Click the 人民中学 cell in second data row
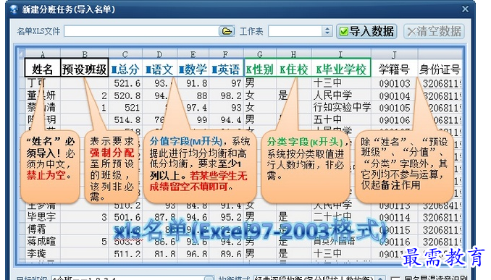 click(341, 95)
